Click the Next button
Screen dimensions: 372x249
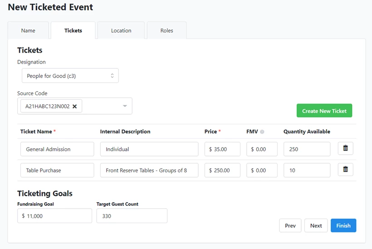316,225
